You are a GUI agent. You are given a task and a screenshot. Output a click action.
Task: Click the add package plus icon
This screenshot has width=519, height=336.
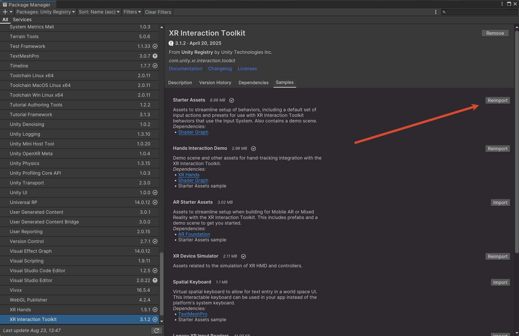(5, 12)
